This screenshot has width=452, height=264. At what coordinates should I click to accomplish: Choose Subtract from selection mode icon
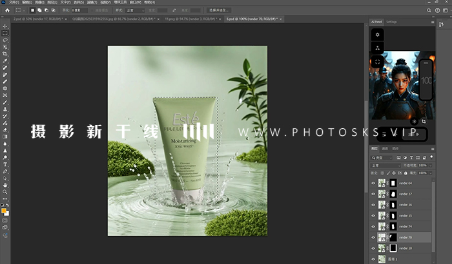pos(46,10)
